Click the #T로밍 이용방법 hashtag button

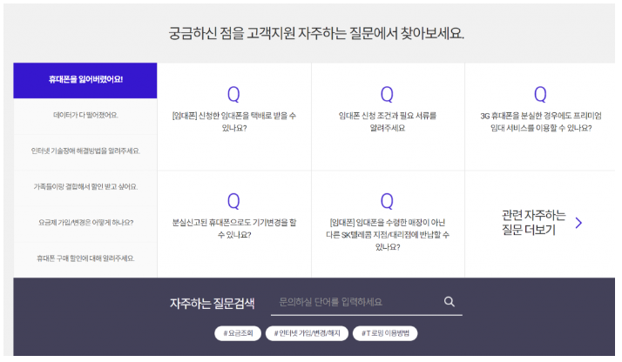point(385,333)
